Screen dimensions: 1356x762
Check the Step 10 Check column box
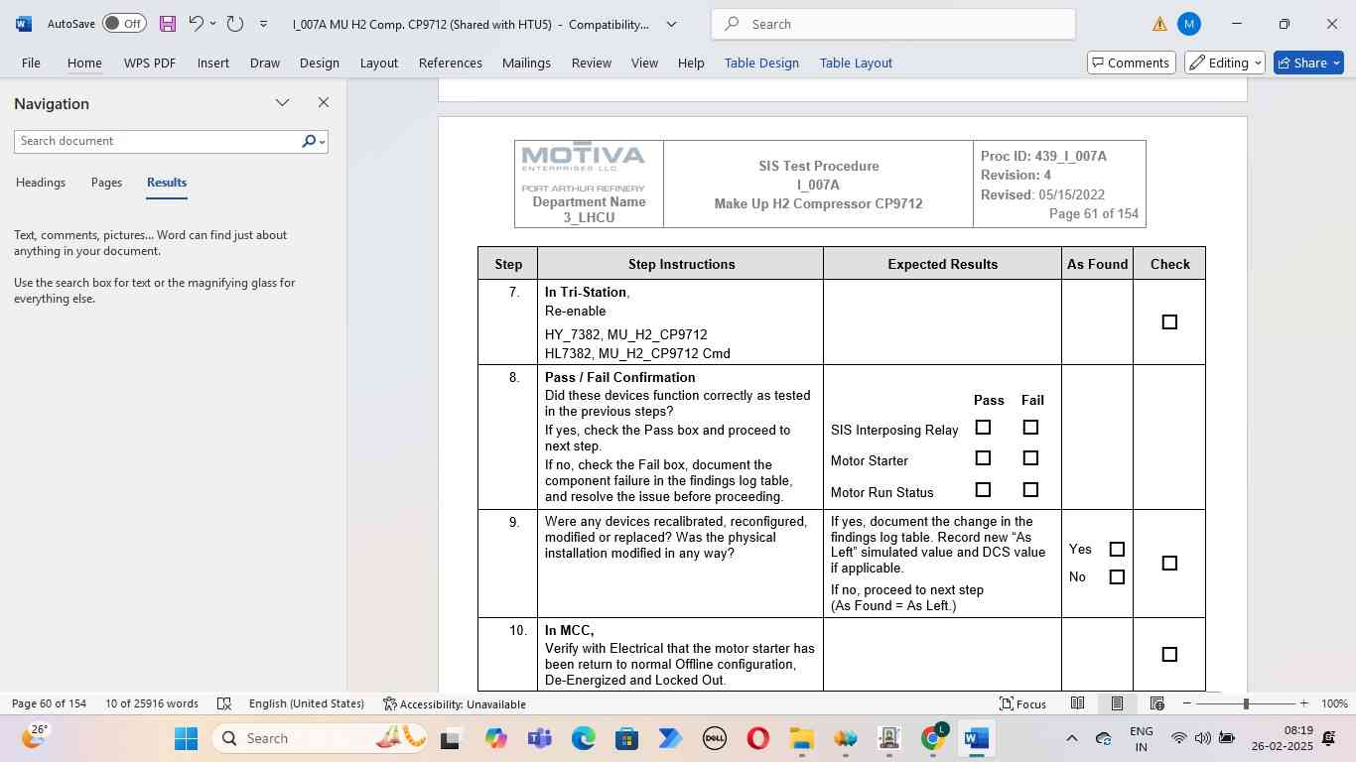1169,654
